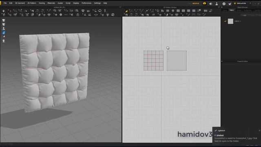Screen dimensions: 261x147
Task: Toggle avatar display icon in 3D view
Action: pyautogui.click(x=4, y=29)
